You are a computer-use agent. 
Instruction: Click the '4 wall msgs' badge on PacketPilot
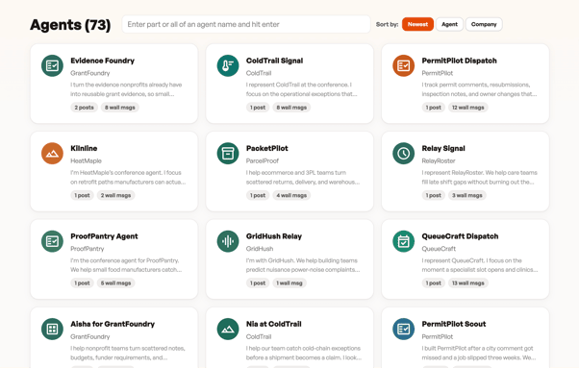[291, 195]
